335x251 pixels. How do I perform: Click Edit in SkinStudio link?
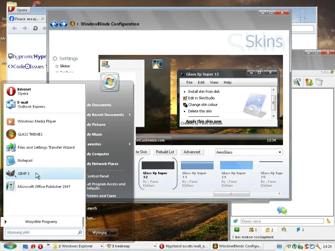[x=201, y=98]
